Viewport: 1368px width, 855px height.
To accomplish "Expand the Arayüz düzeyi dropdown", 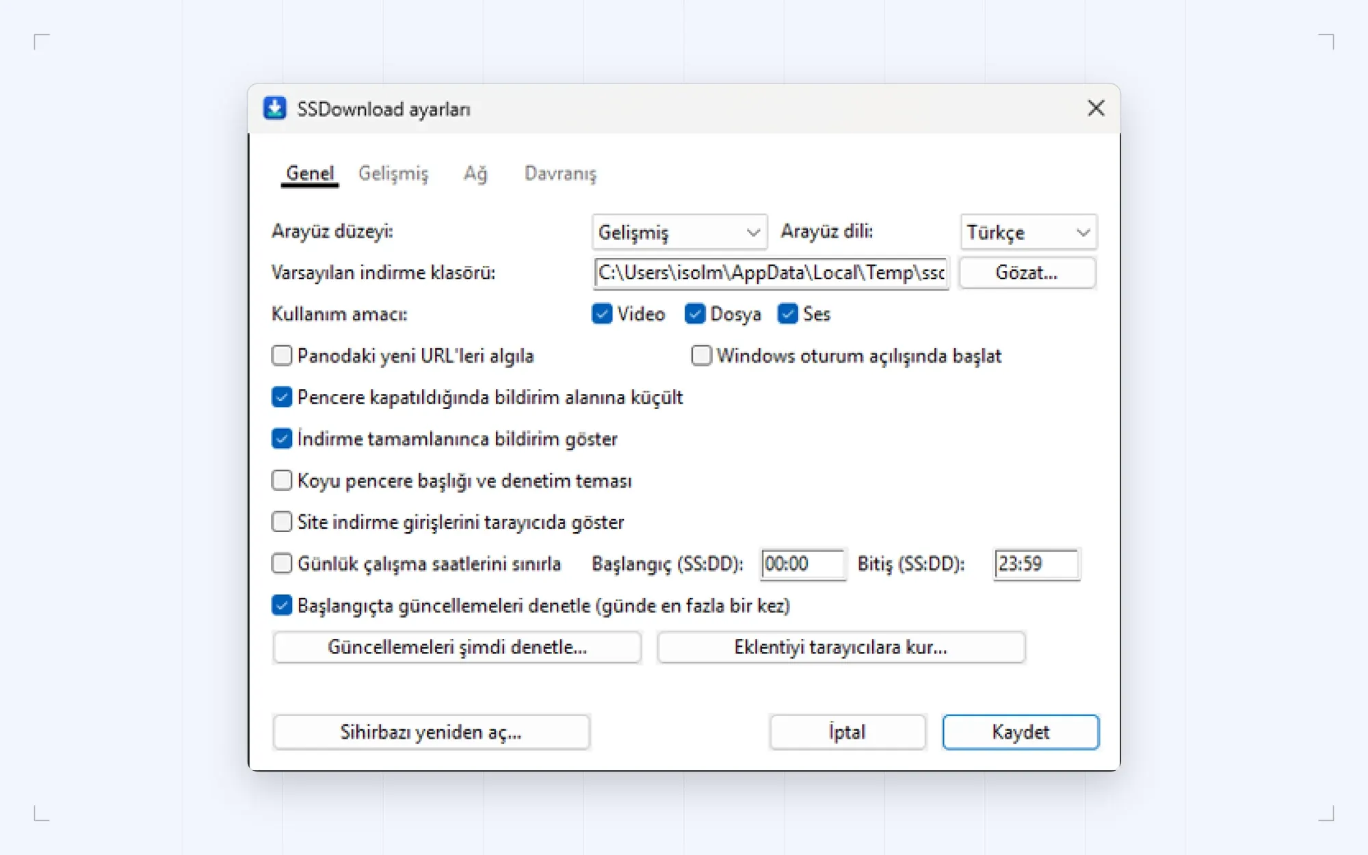I will pos(679,233).
